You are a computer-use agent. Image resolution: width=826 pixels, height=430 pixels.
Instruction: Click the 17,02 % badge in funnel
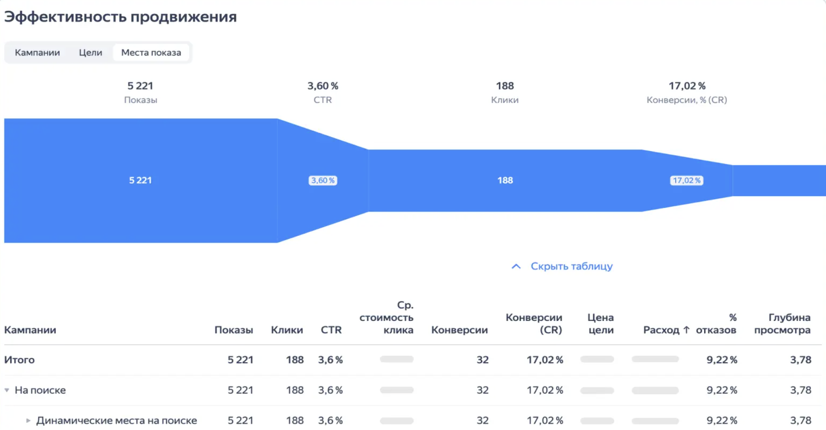tap(687, 181)
